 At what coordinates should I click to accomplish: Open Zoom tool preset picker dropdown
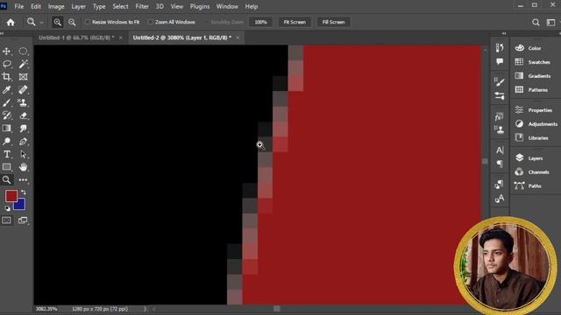point(41,23)
